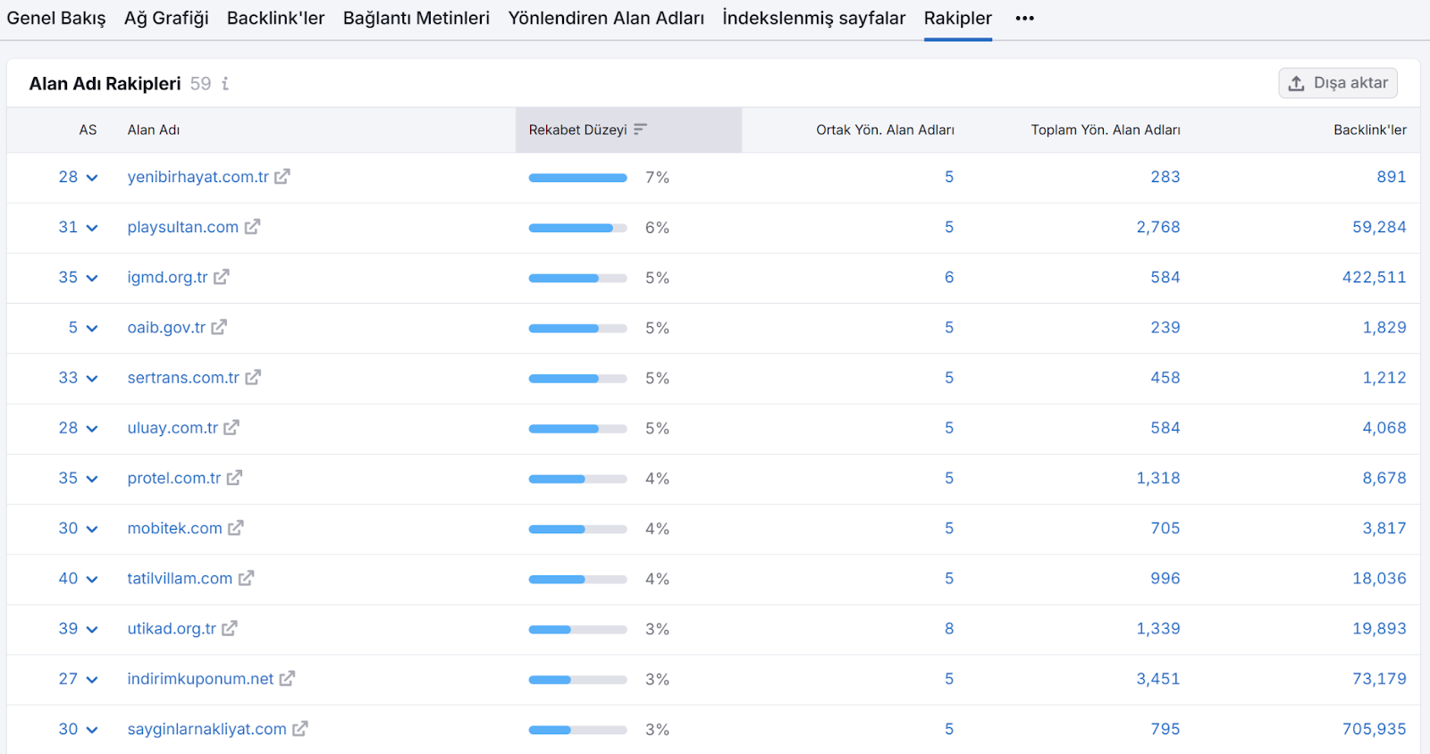Open external link icon beside indirimkuponum.net

coord(287,679)
